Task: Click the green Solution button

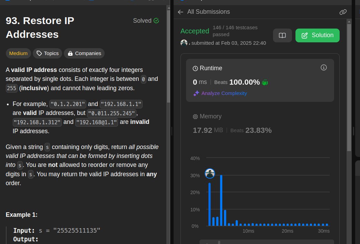Action: point(317,35)
